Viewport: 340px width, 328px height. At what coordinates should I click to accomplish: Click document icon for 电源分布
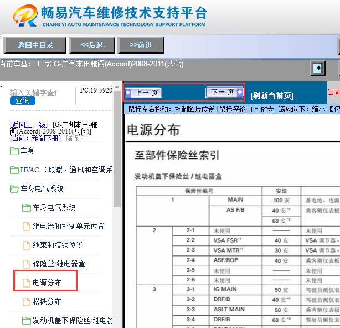point(27,283)
